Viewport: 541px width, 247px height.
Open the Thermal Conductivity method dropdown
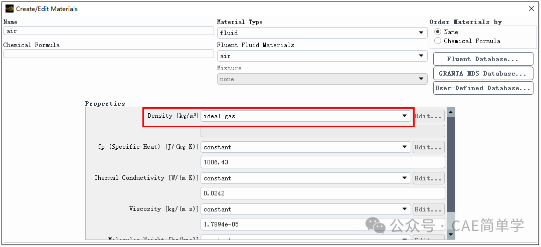tap(306, 178)
